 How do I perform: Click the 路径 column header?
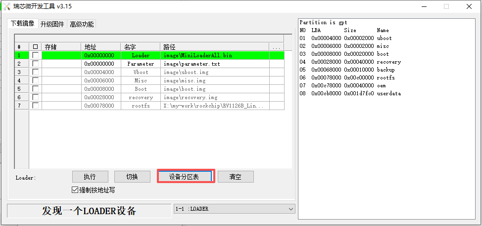(215, 47)
